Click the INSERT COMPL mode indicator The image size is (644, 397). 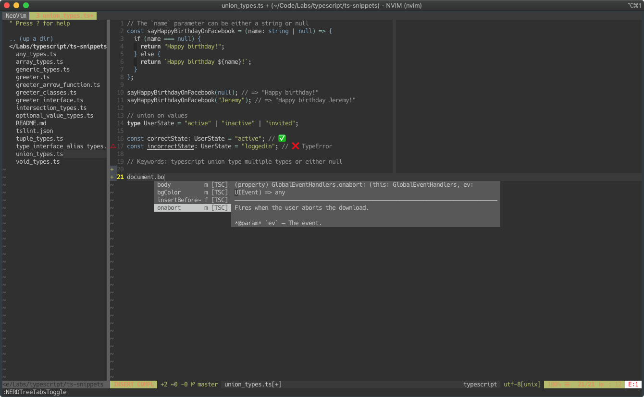[134, 385]
